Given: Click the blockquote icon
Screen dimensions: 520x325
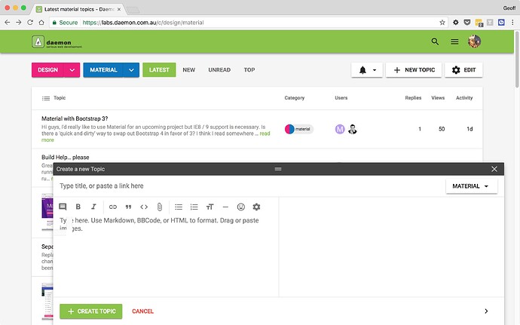Looking at the screenshot, I should pos(129,207).
